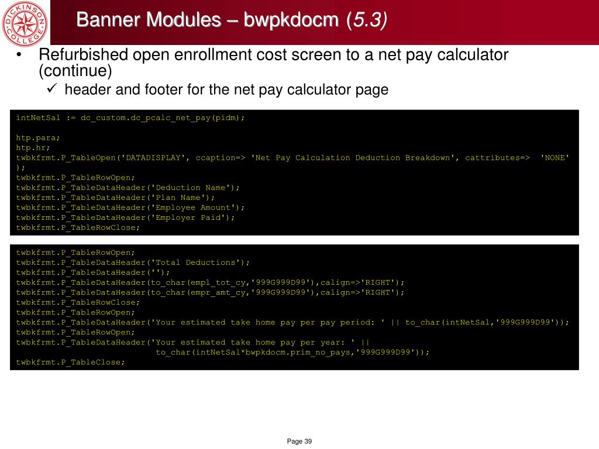Click the P_TableDataHeader('Plan Name') line
The image size is (599, 449).
[115, 198]
